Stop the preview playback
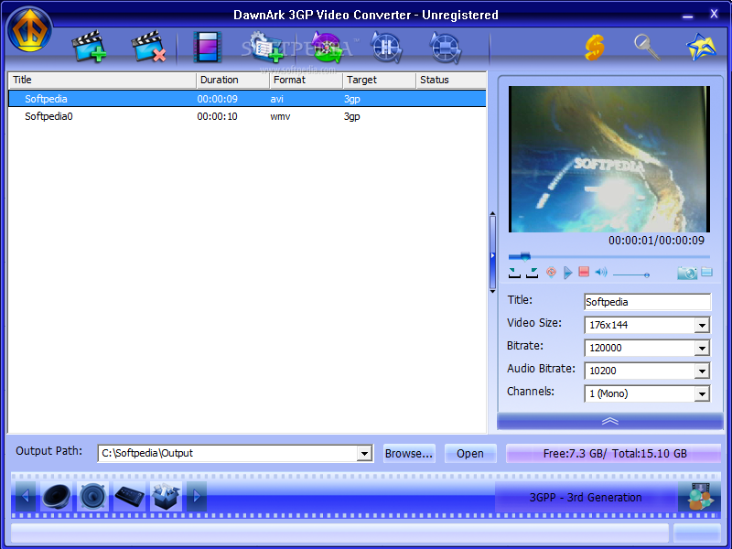 pyautogui.click(x=584, y=272)
